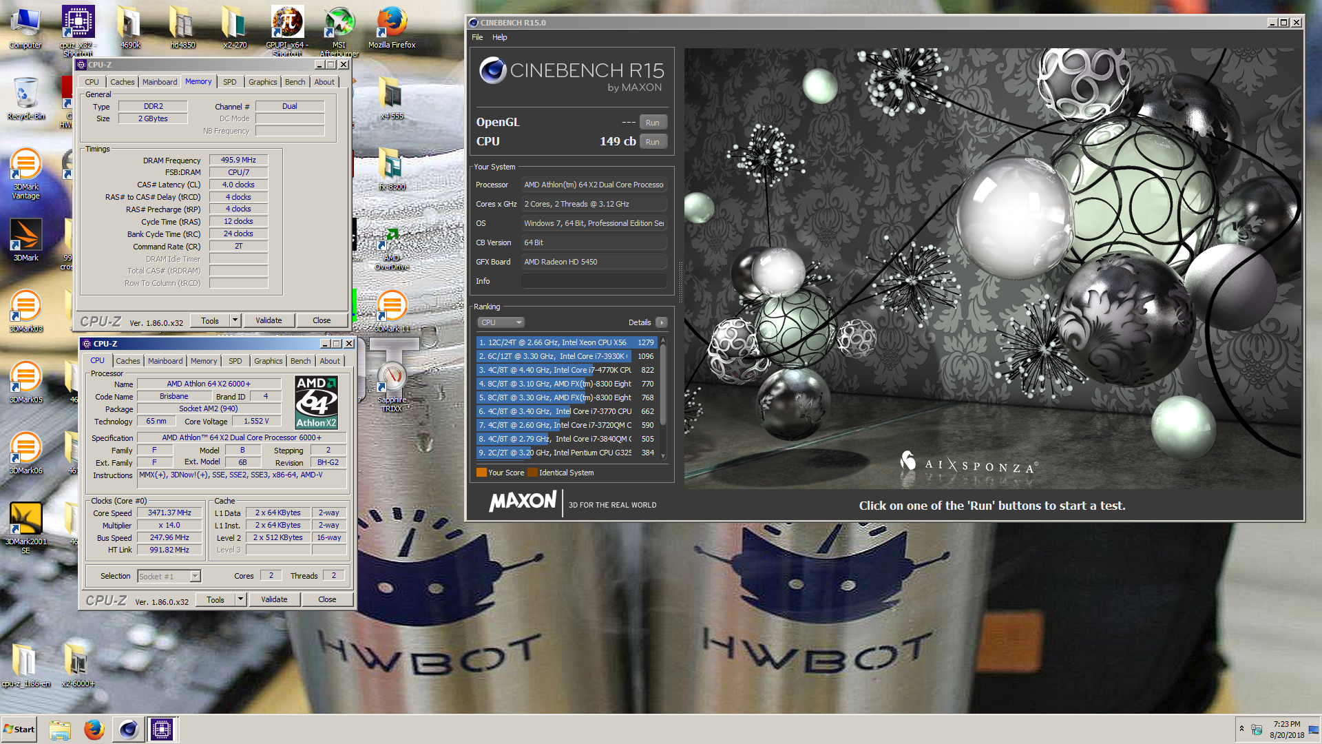Open the fx-8300 folder icon
Screen dimensions: 1322x744
[x=392, y=169]
